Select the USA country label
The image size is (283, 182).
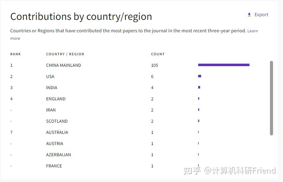(50, 76)
